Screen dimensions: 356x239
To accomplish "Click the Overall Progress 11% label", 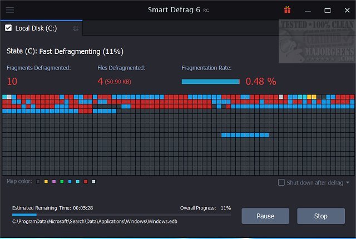I will (x=205, y=208).
